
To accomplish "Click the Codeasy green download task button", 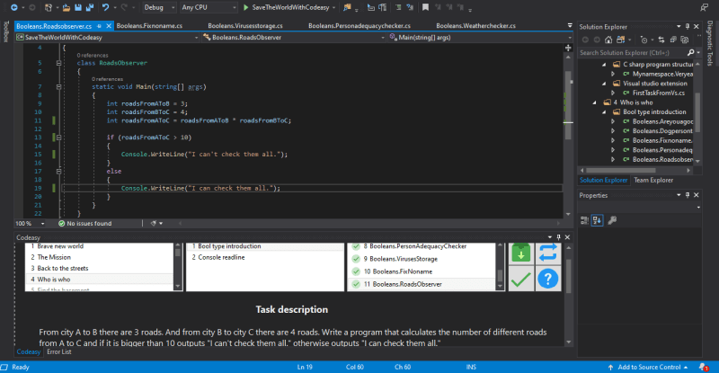I will [520, 253].
